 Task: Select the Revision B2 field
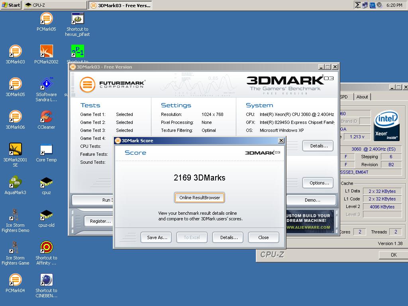(391, 165)
